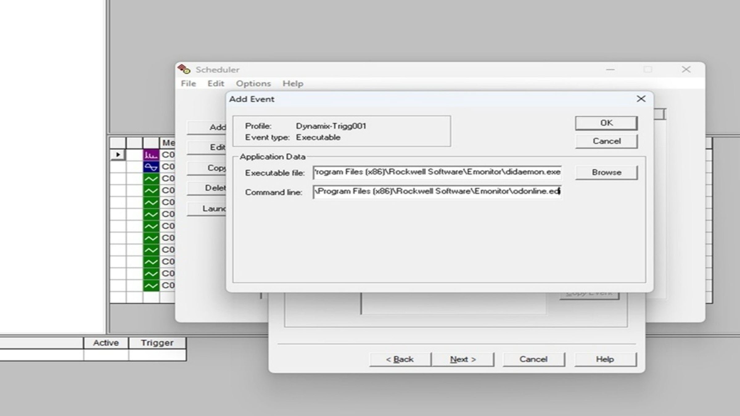
Task: Close the Add Event dialog
Action: (x=641, y=99)
